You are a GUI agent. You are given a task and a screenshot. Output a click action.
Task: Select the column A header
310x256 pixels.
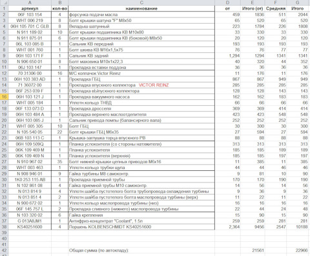30,3
